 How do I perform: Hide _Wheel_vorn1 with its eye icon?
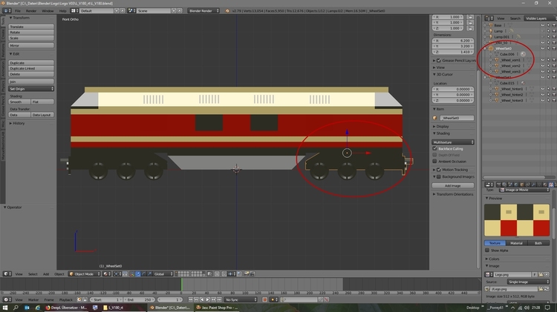coord(543,60)
